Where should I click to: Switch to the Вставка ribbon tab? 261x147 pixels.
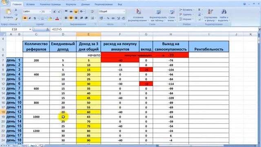(x=31, y=4)
